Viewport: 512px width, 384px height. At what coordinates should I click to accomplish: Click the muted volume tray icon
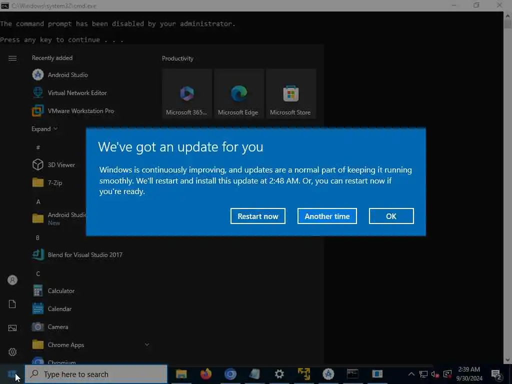[435, 374]
